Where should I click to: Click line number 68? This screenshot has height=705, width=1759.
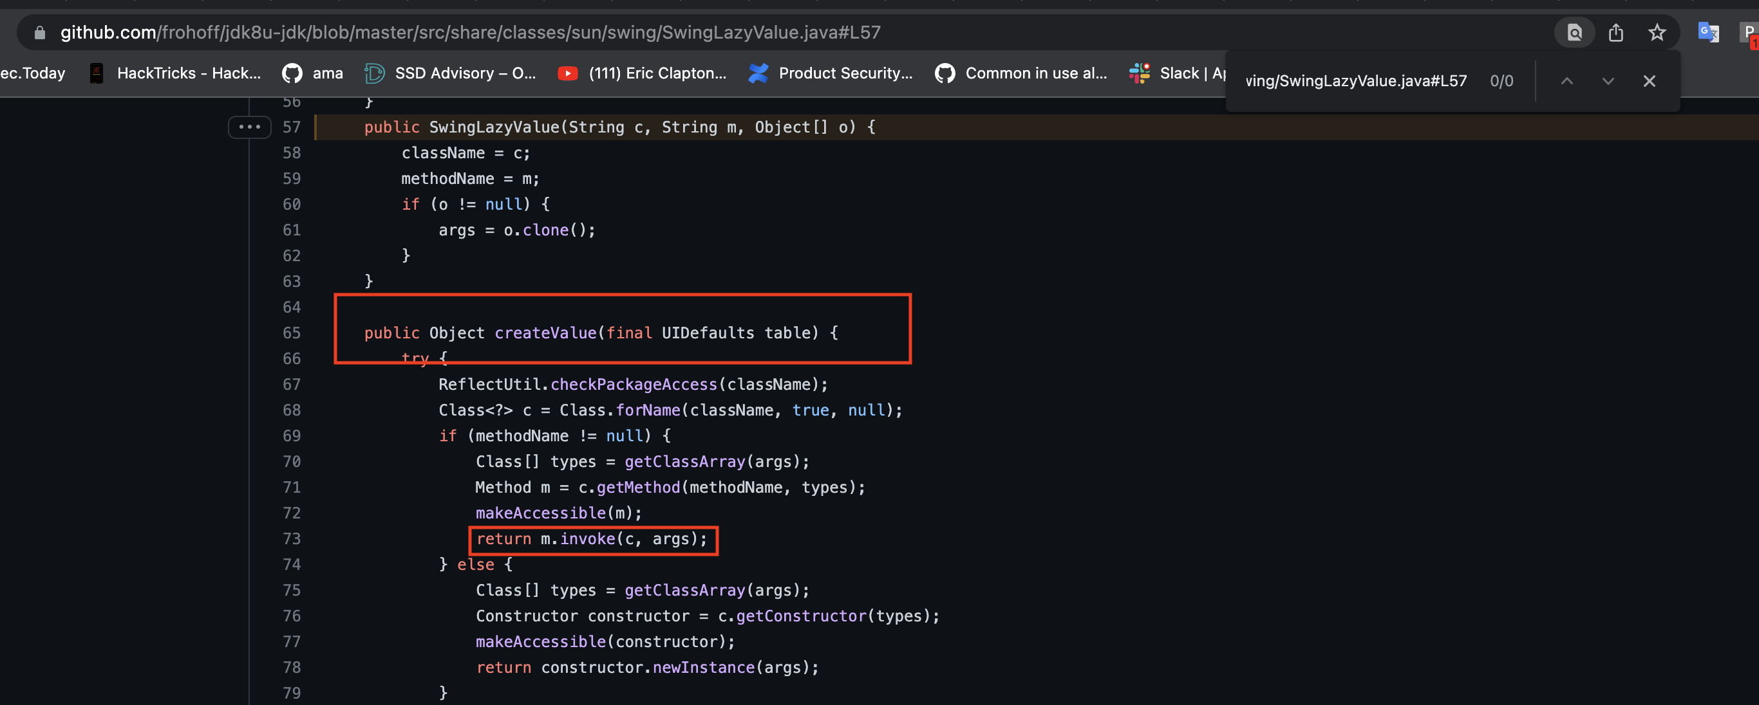292,410
